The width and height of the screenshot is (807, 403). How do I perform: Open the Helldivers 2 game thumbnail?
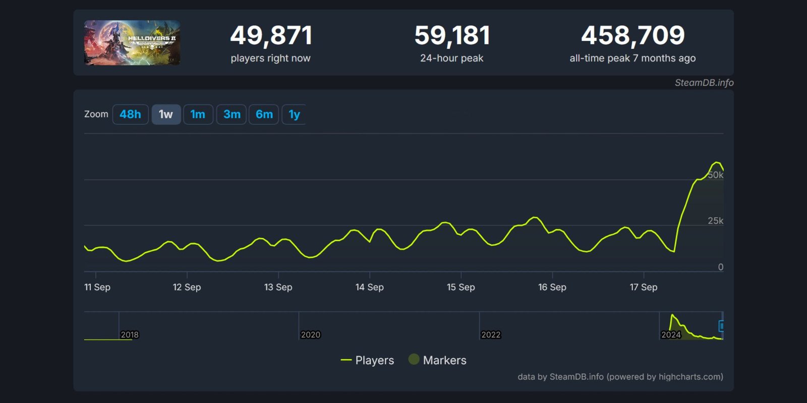click(x=132, y=43)
